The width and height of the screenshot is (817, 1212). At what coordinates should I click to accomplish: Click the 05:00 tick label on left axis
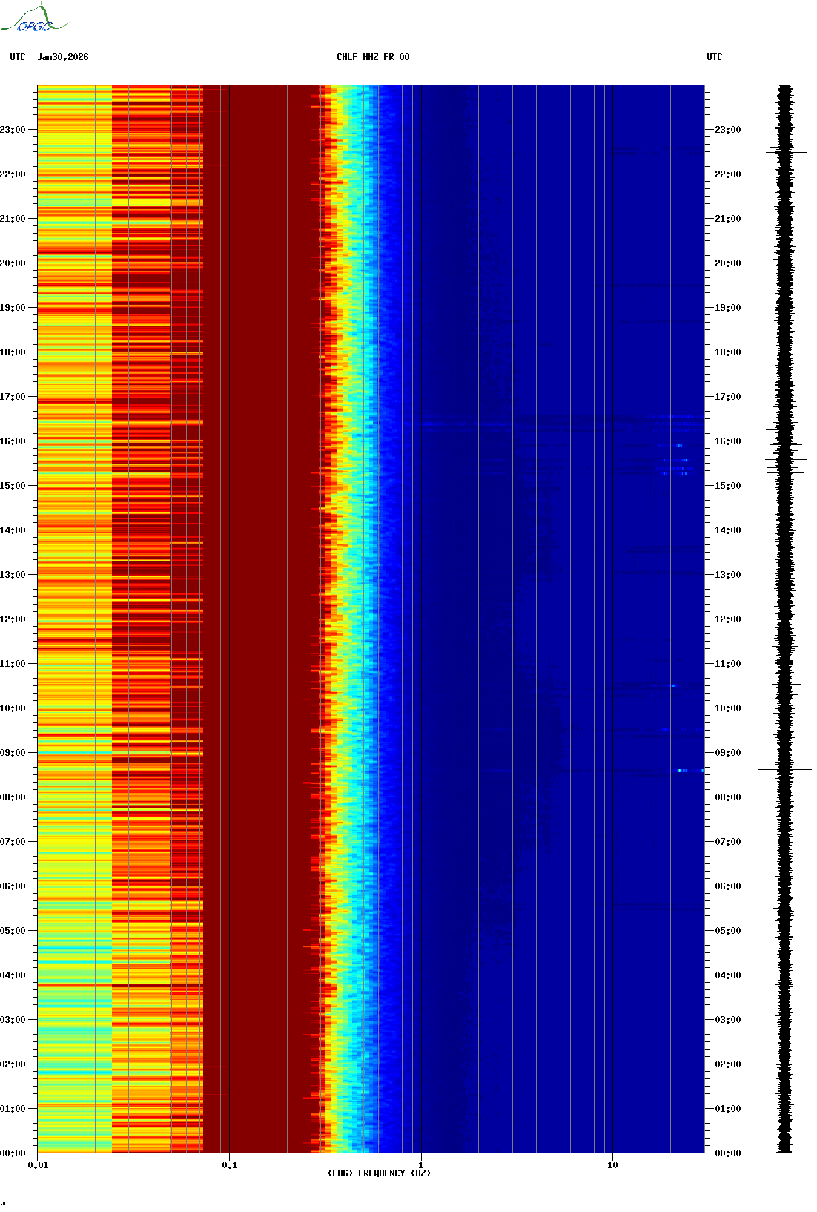click(13, 931)
